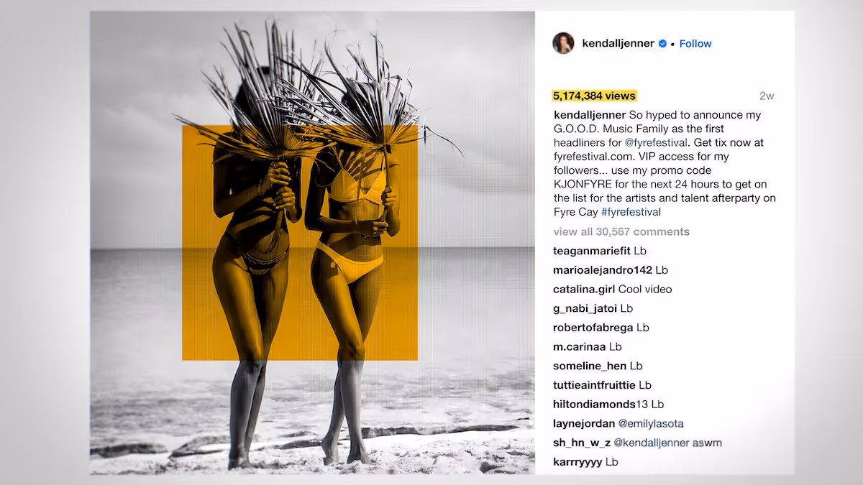
Task: Open the @kendalljenner mention by sh_hn_w_z
Action: point(652,443)
